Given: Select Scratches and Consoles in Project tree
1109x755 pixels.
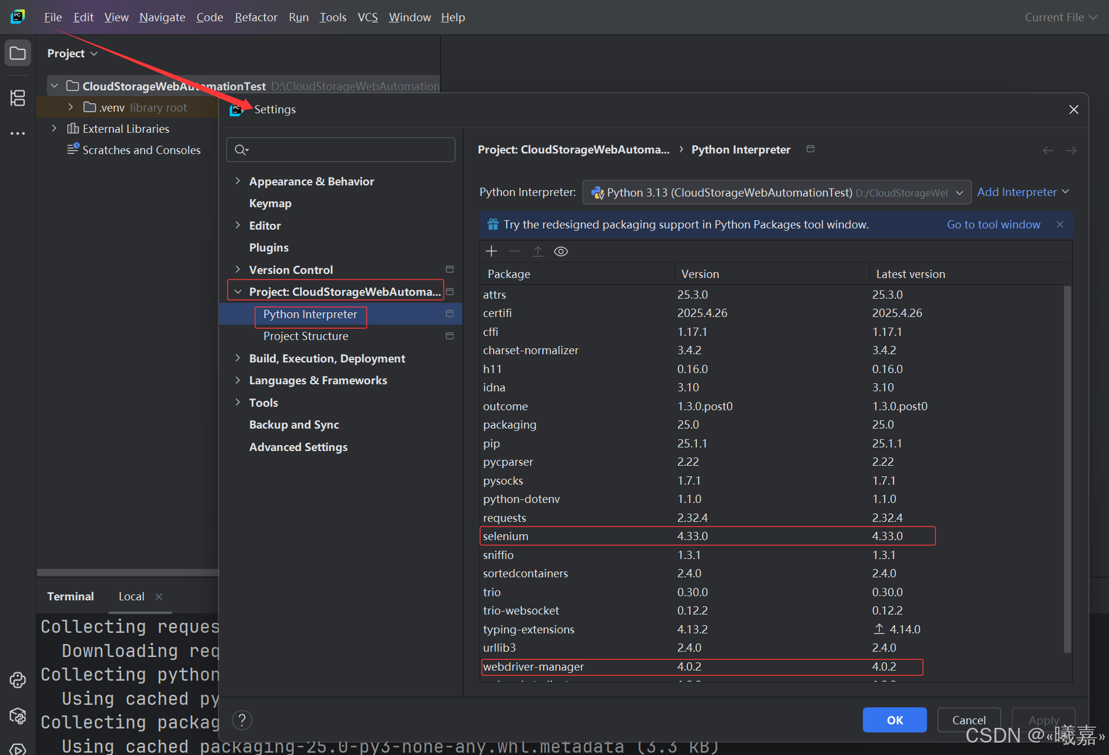Looking at the screenshot, I should 141,150.
